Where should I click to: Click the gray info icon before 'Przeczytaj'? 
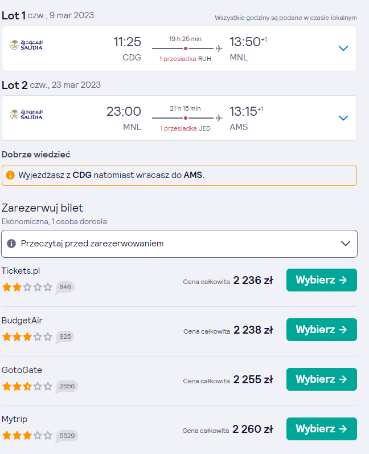11,244
